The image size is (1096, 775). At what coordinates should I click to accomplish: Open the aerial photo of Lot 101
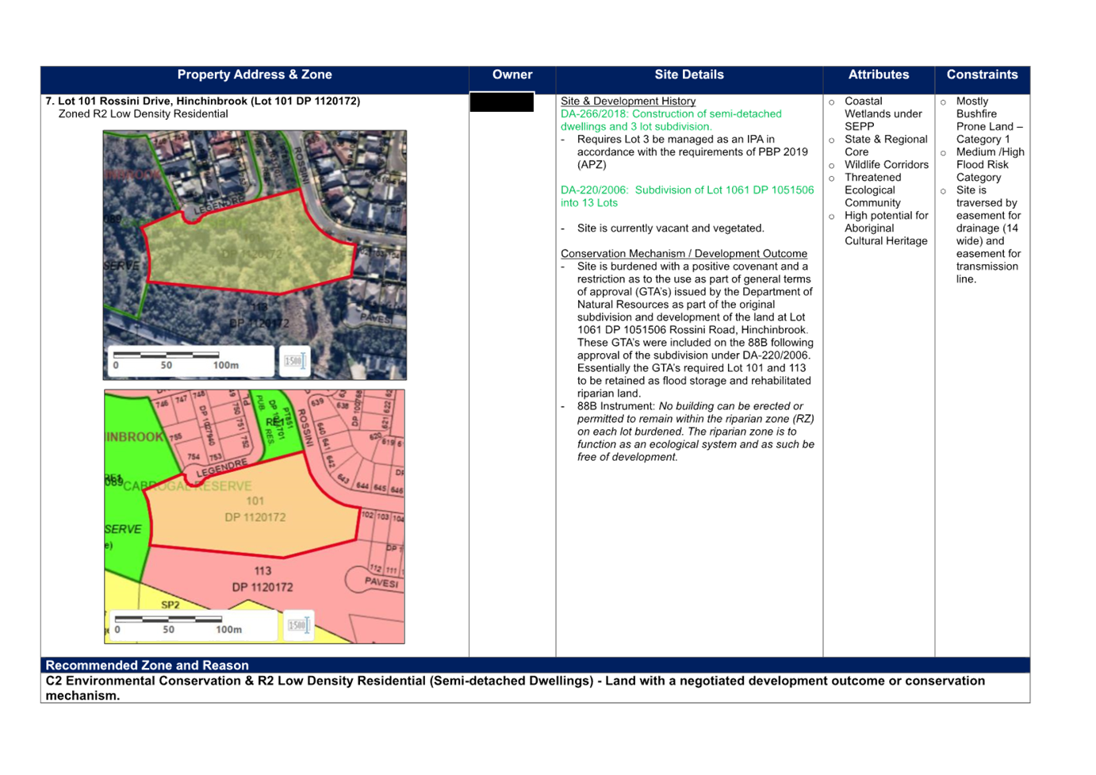(255, 255)
